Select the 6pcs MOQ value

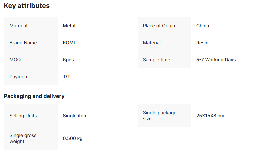68,60
